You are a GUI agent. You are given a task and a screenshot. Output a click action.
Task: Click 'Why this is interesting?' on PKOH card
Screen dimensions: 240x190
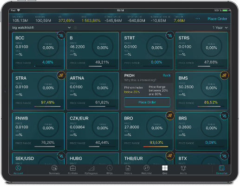pyautogui.click(x=140, y=80)
